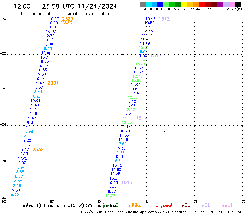
Task: Select the 13.64 wave height reading
Action: click(140, 64)
